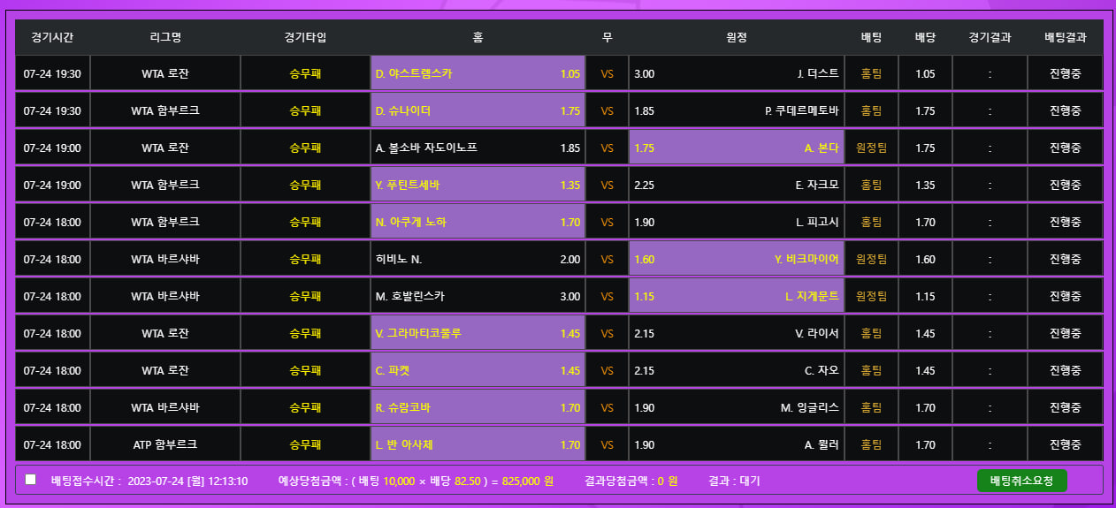Click the 홈 column header
The image size is (1116, 508).
point(478,37)
